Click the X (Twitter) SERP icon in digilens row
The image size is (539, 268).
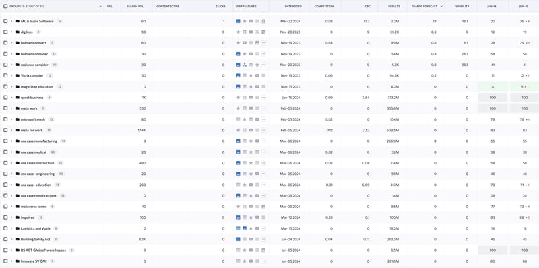257,32
